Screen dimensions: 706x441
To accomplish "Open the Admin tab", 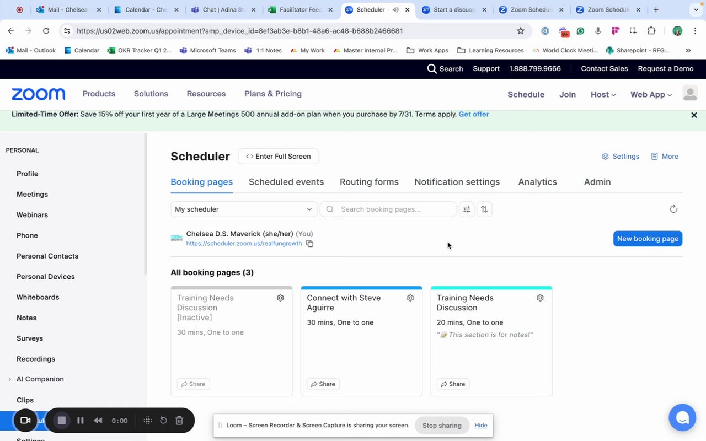I will coord(597,182).
